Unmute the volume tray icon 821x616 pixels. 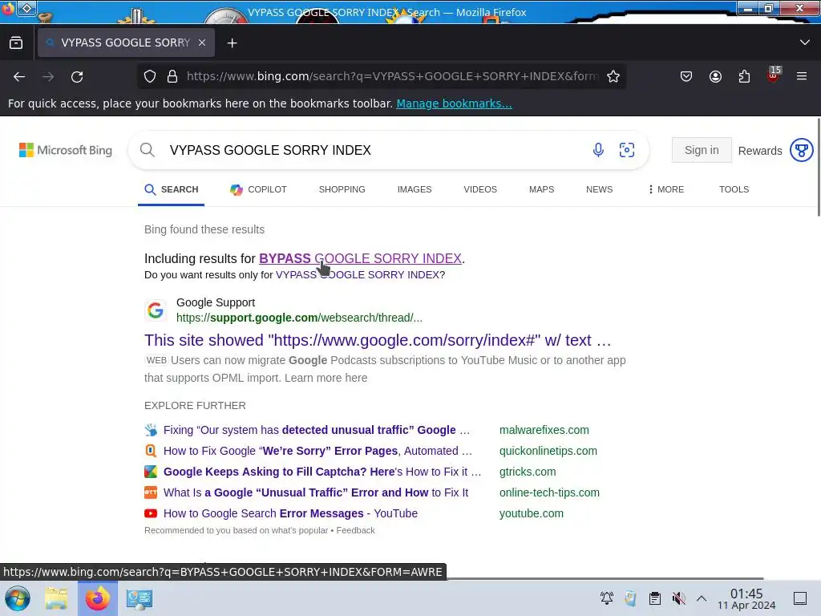678,598
